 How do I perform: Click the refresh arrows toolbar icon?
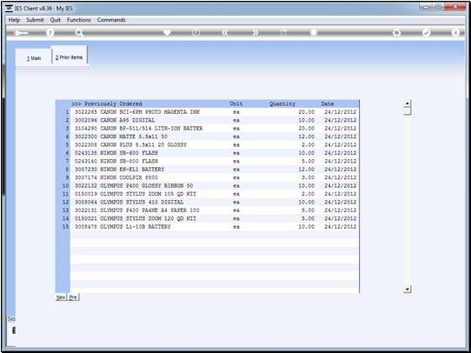[x=397, y=33]
